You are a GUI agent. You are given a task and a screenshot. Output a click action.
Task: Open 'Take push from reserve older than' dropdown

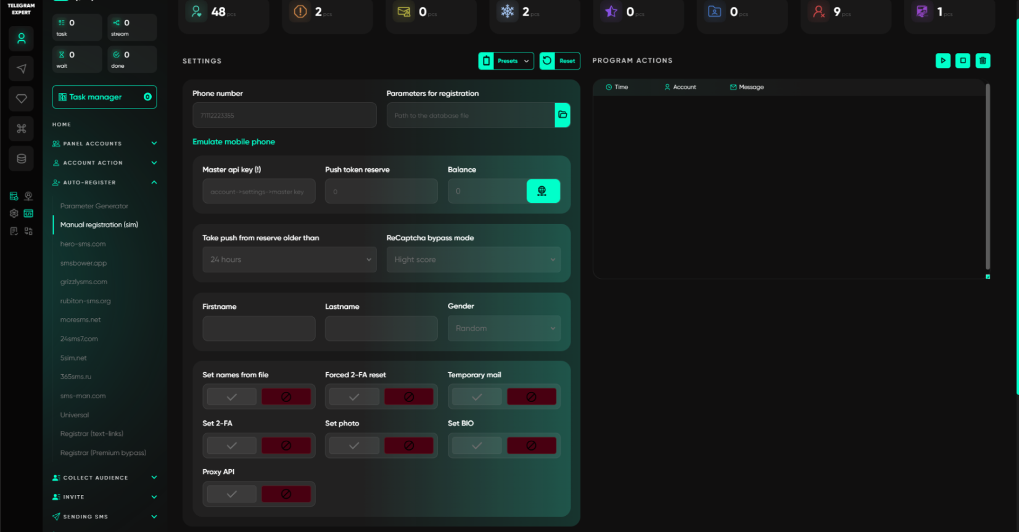tap(289, 260)
